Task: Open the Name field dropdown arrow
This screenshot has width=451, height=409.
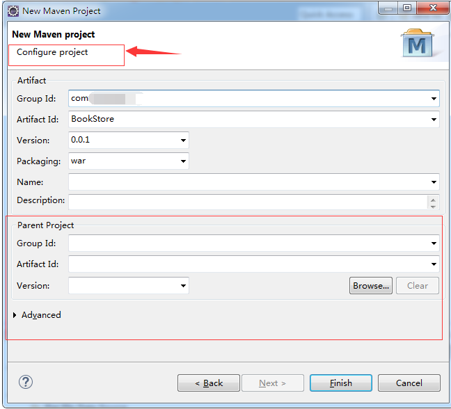Action: tap(434, 182)
